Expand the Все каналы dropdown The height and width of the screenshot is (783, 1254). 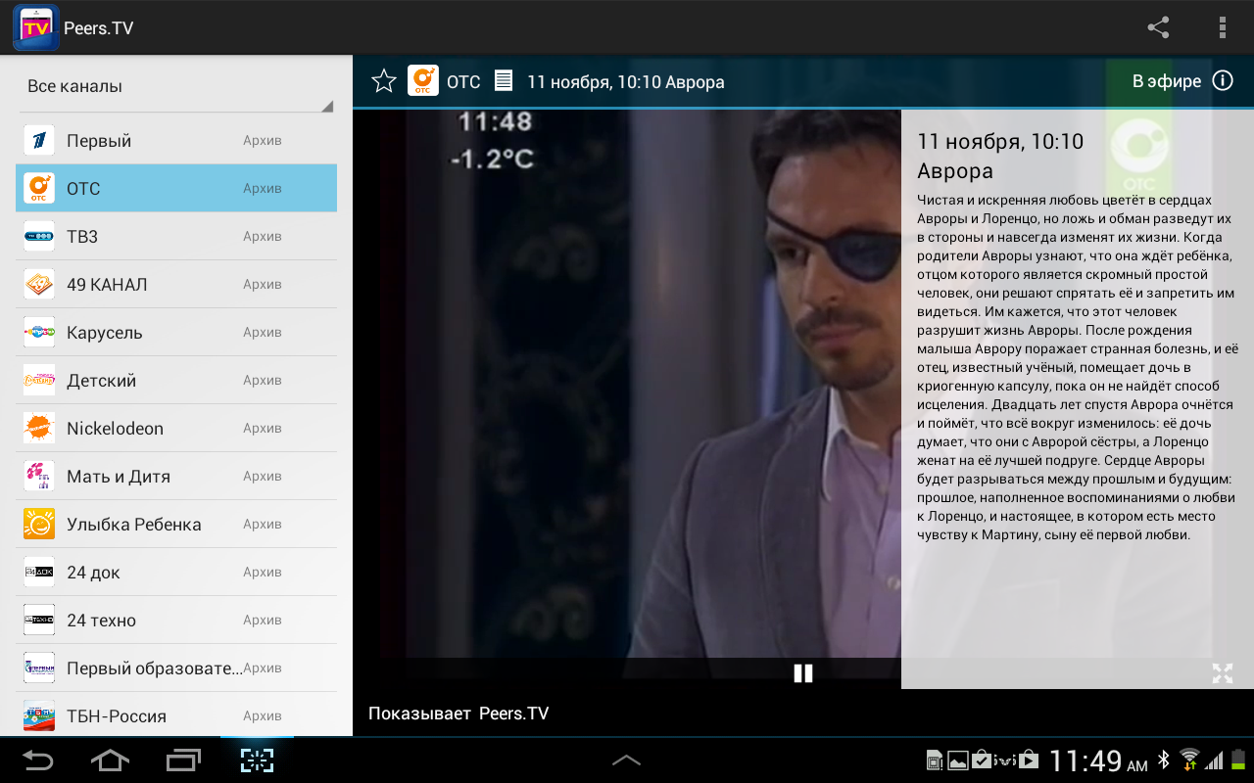point(176,87)
